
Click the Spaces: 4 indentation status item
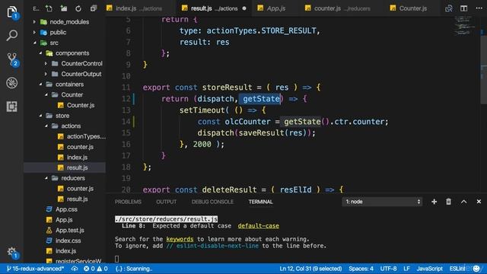[361, 269]
